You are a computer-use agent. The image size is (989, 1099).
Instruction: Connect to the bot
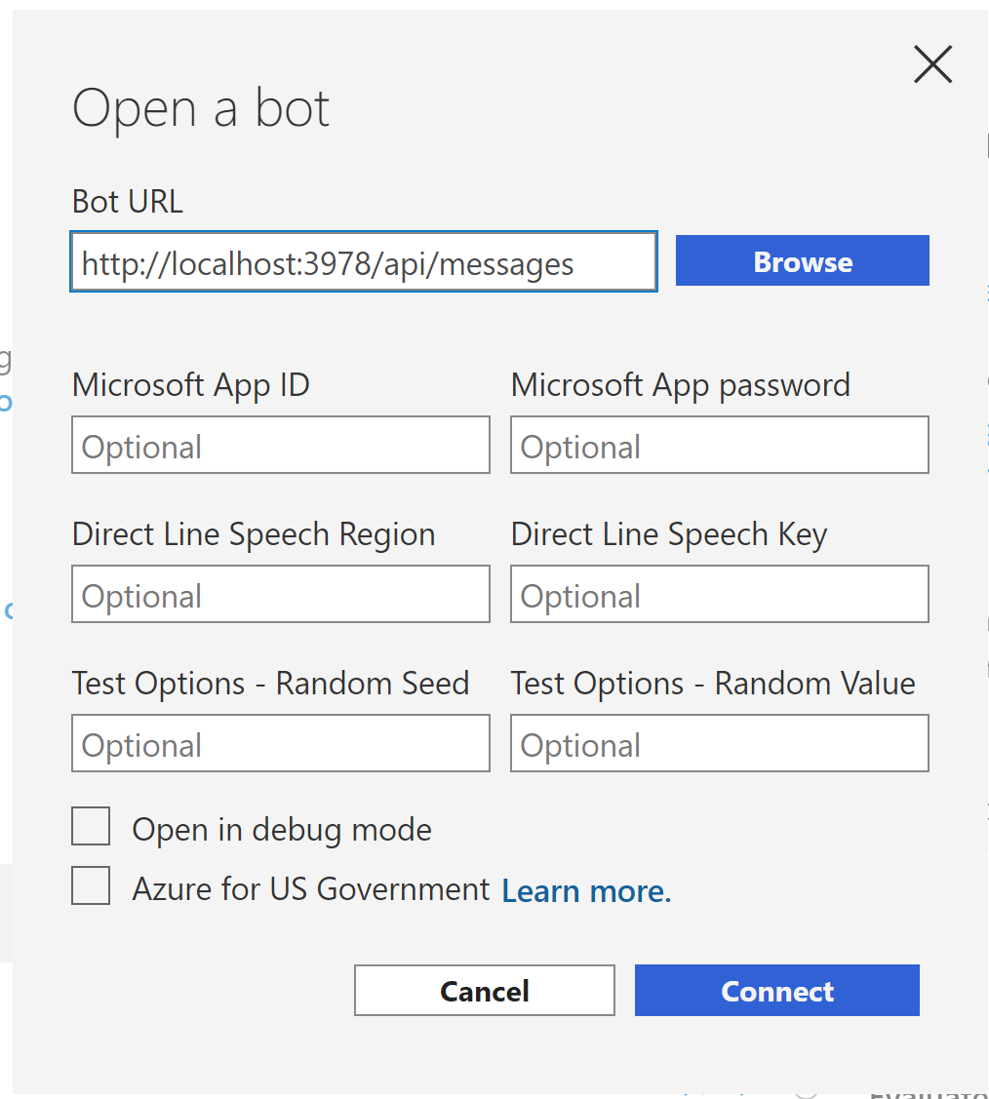pyautogui.click(x=777, y=991)
